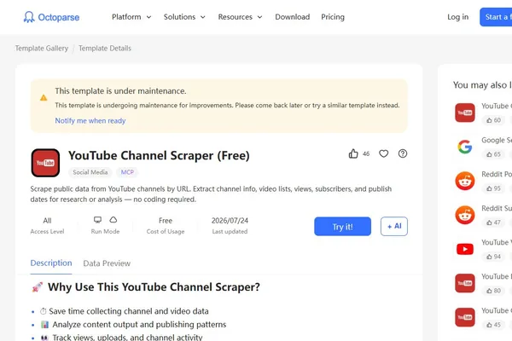
Task: Click Why Use This YouTube Channel Scraper? heading
Action: 154,287
